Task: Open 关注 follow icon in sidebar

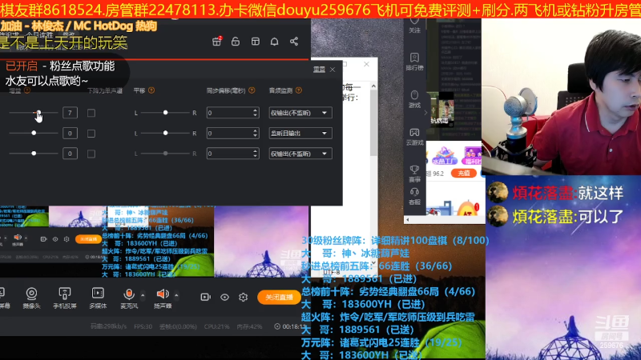Action: click(x=414, y=26)
